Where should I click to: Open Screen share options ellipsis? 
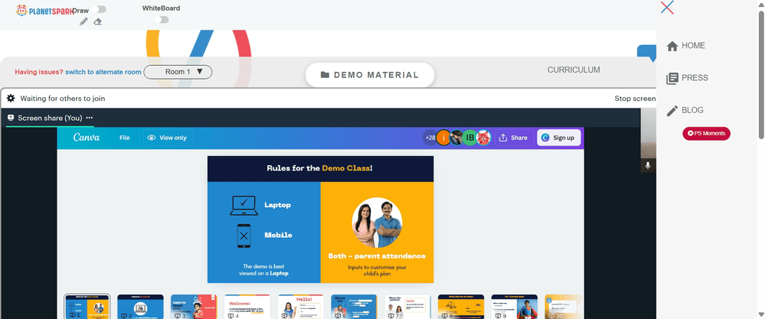(x=90, y=118)
